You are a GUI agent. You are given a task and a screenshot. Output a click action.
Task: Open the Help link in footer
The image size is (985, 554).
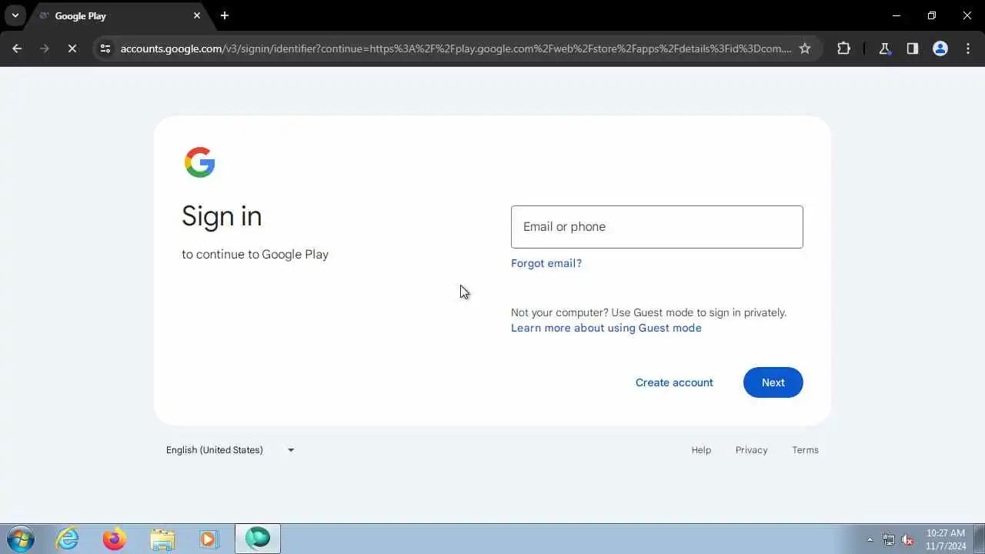tap(701, 450)
